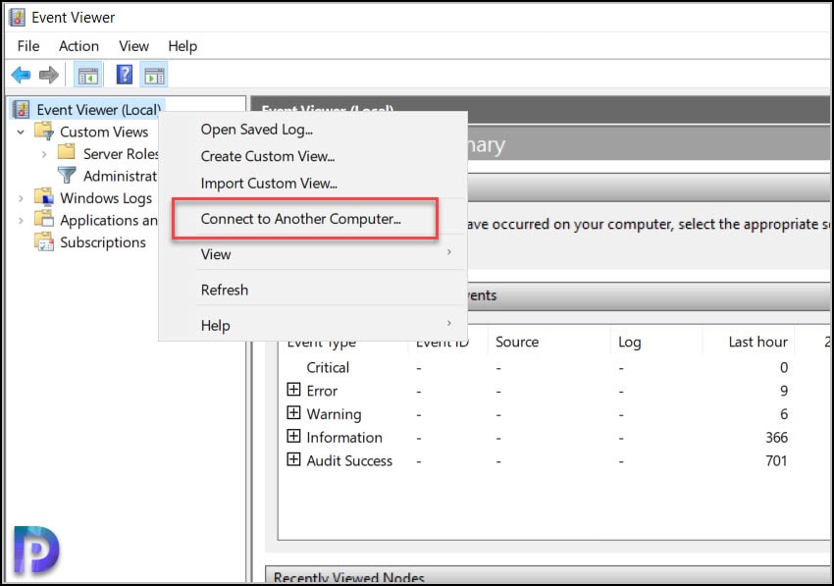Expand the Warning event type row

coord(293,413)
